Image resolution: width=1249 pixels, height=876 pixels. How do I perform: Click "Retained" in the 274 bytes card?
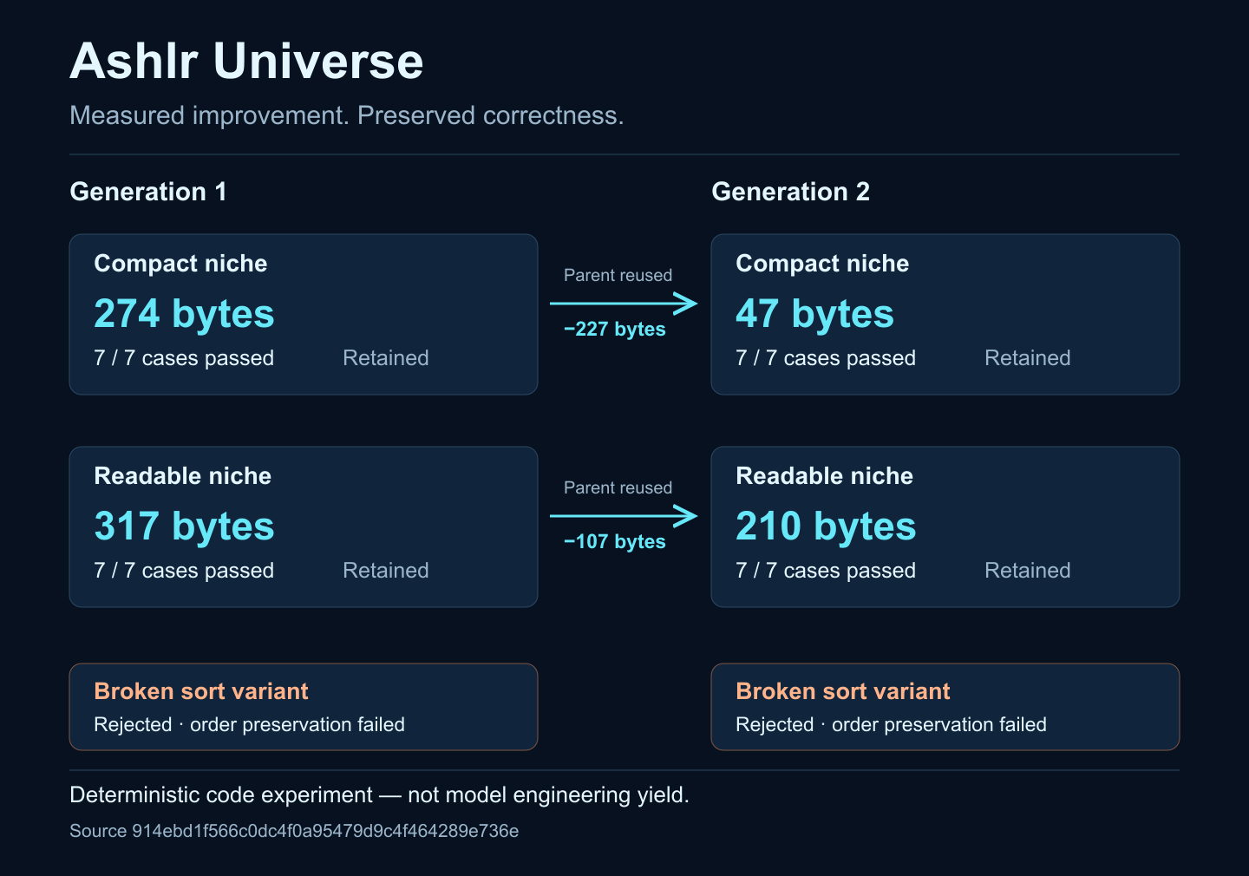coord(386,358)
